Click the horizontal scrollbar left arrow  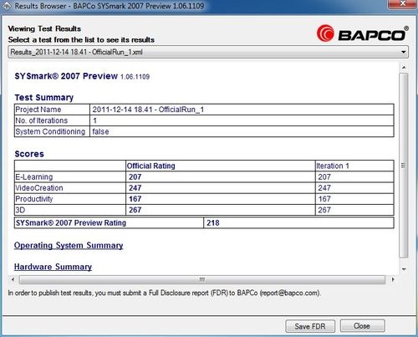(x=13, y=279)
